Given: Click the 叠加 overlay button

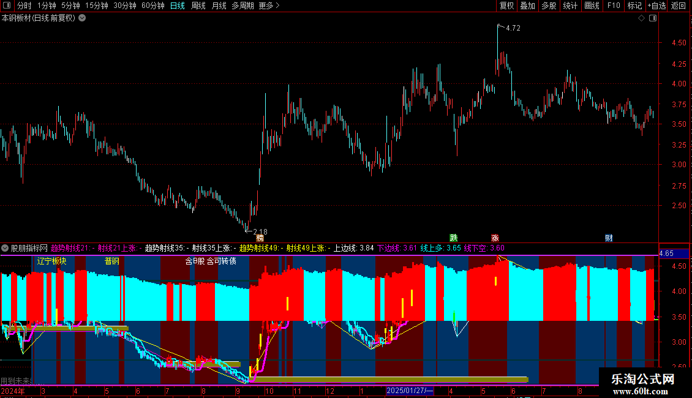Looking at the screenshot, I should pos(527,6).
